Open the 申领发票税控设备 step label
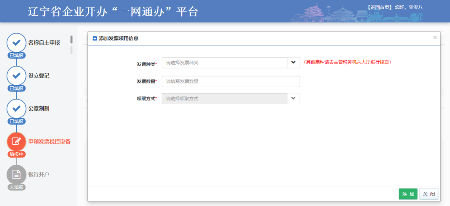 point(49,142)
